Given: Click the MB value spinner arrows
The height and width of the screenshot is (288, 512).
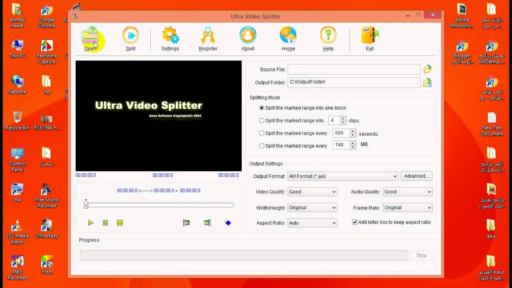Looking at the screenshot, I should (352, 146).
